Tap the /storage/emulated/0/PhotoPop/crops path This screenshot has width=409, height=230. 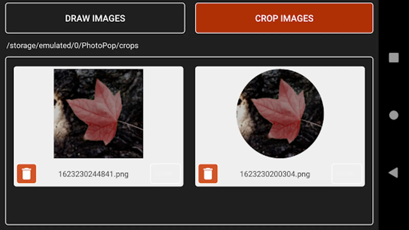pyautogui.click(x=73, y=45)
